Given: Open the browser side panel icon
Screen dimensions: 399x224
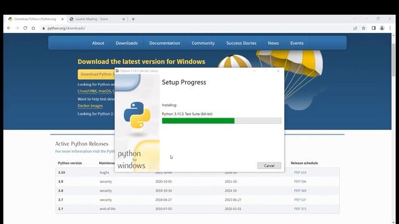Looking at the screenshot, I should click(x=373, y=28).
